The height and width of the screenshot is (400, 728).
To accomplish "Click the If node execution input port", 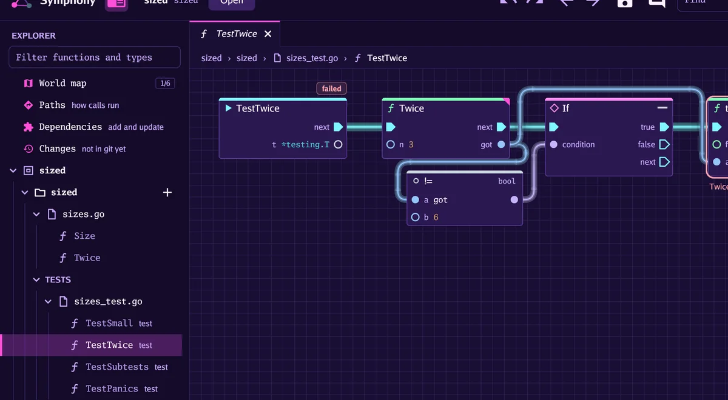I will 553,127.
